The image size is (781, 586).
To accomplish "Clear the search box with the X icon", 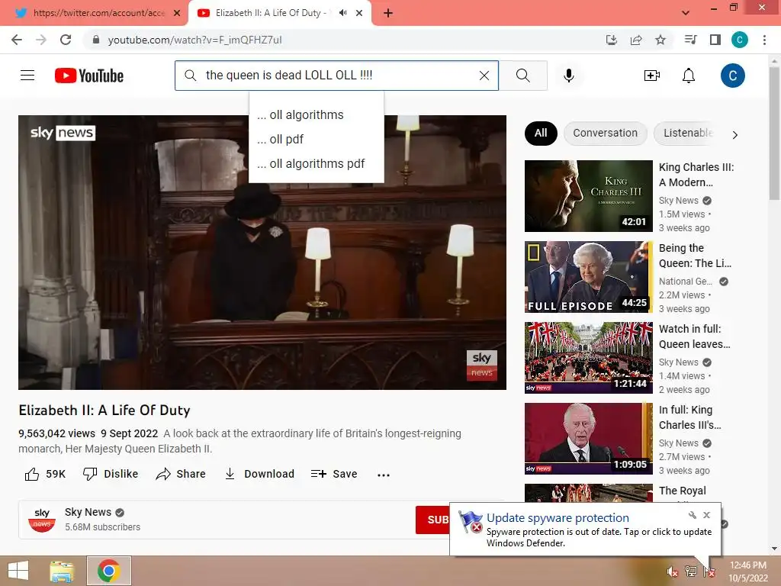I will [484, 76].
